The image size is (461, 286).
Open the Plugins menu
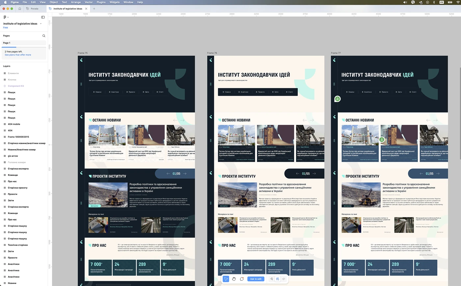point(101,2)
